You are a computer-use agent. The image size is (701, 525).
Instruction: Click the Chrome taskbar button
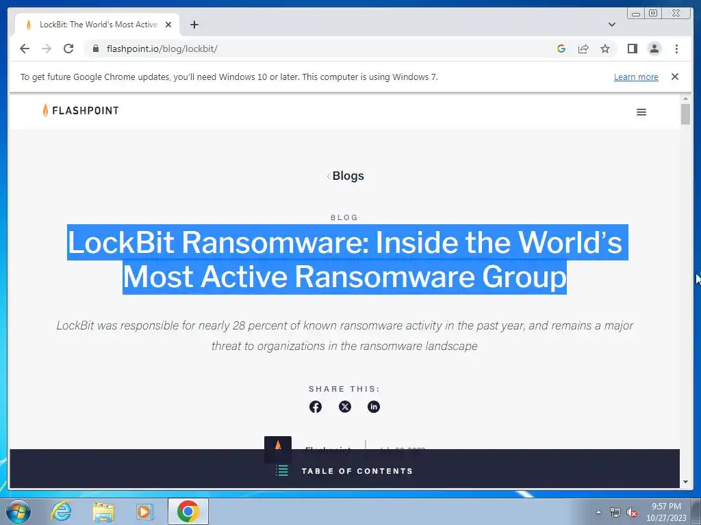pyautogui.click(x=188, y=511)
